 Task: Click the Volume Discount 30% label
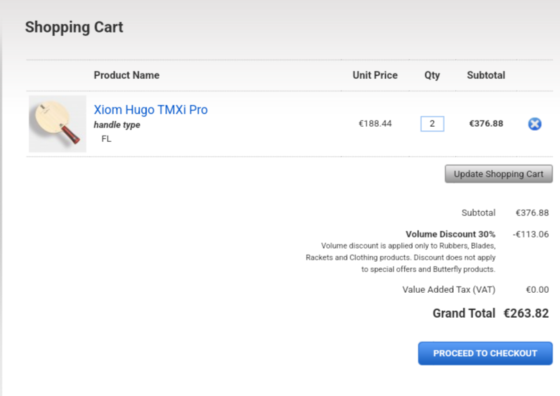pos(450,234)
